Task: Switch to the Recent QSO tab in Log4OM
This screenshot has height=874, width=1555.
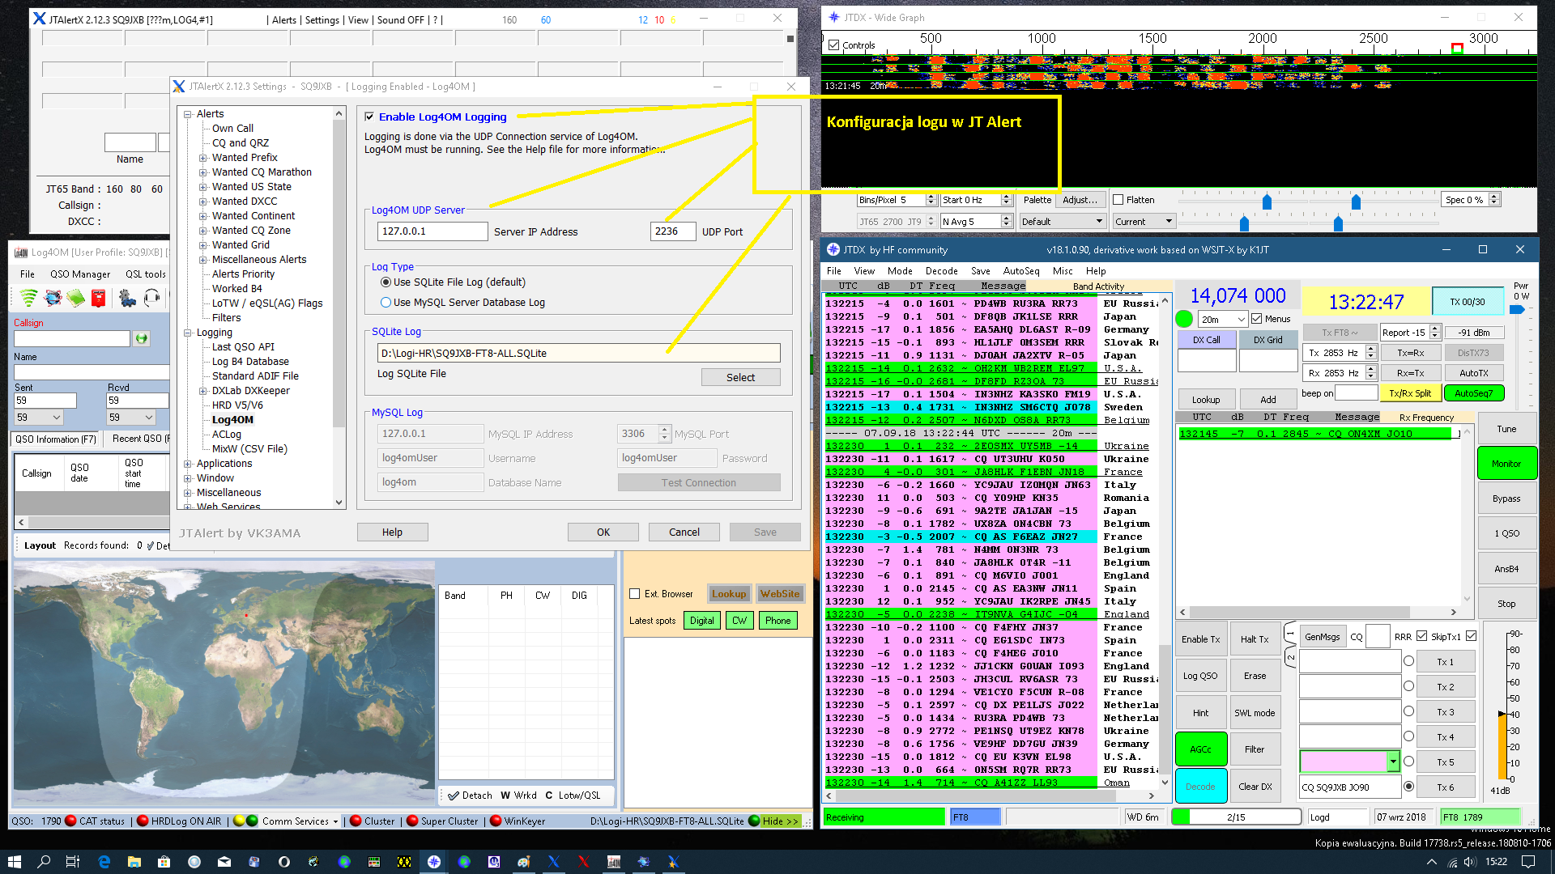Action: [140, 439]
